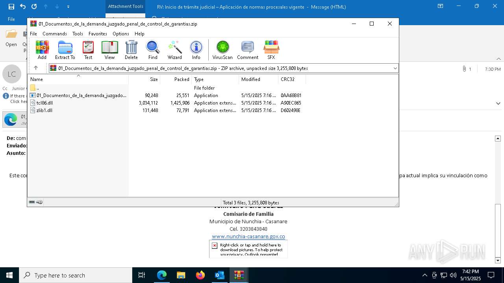This screenshot has height=283, width=504.
Task: Open the Outlook File tab
Action: [11, 19]
